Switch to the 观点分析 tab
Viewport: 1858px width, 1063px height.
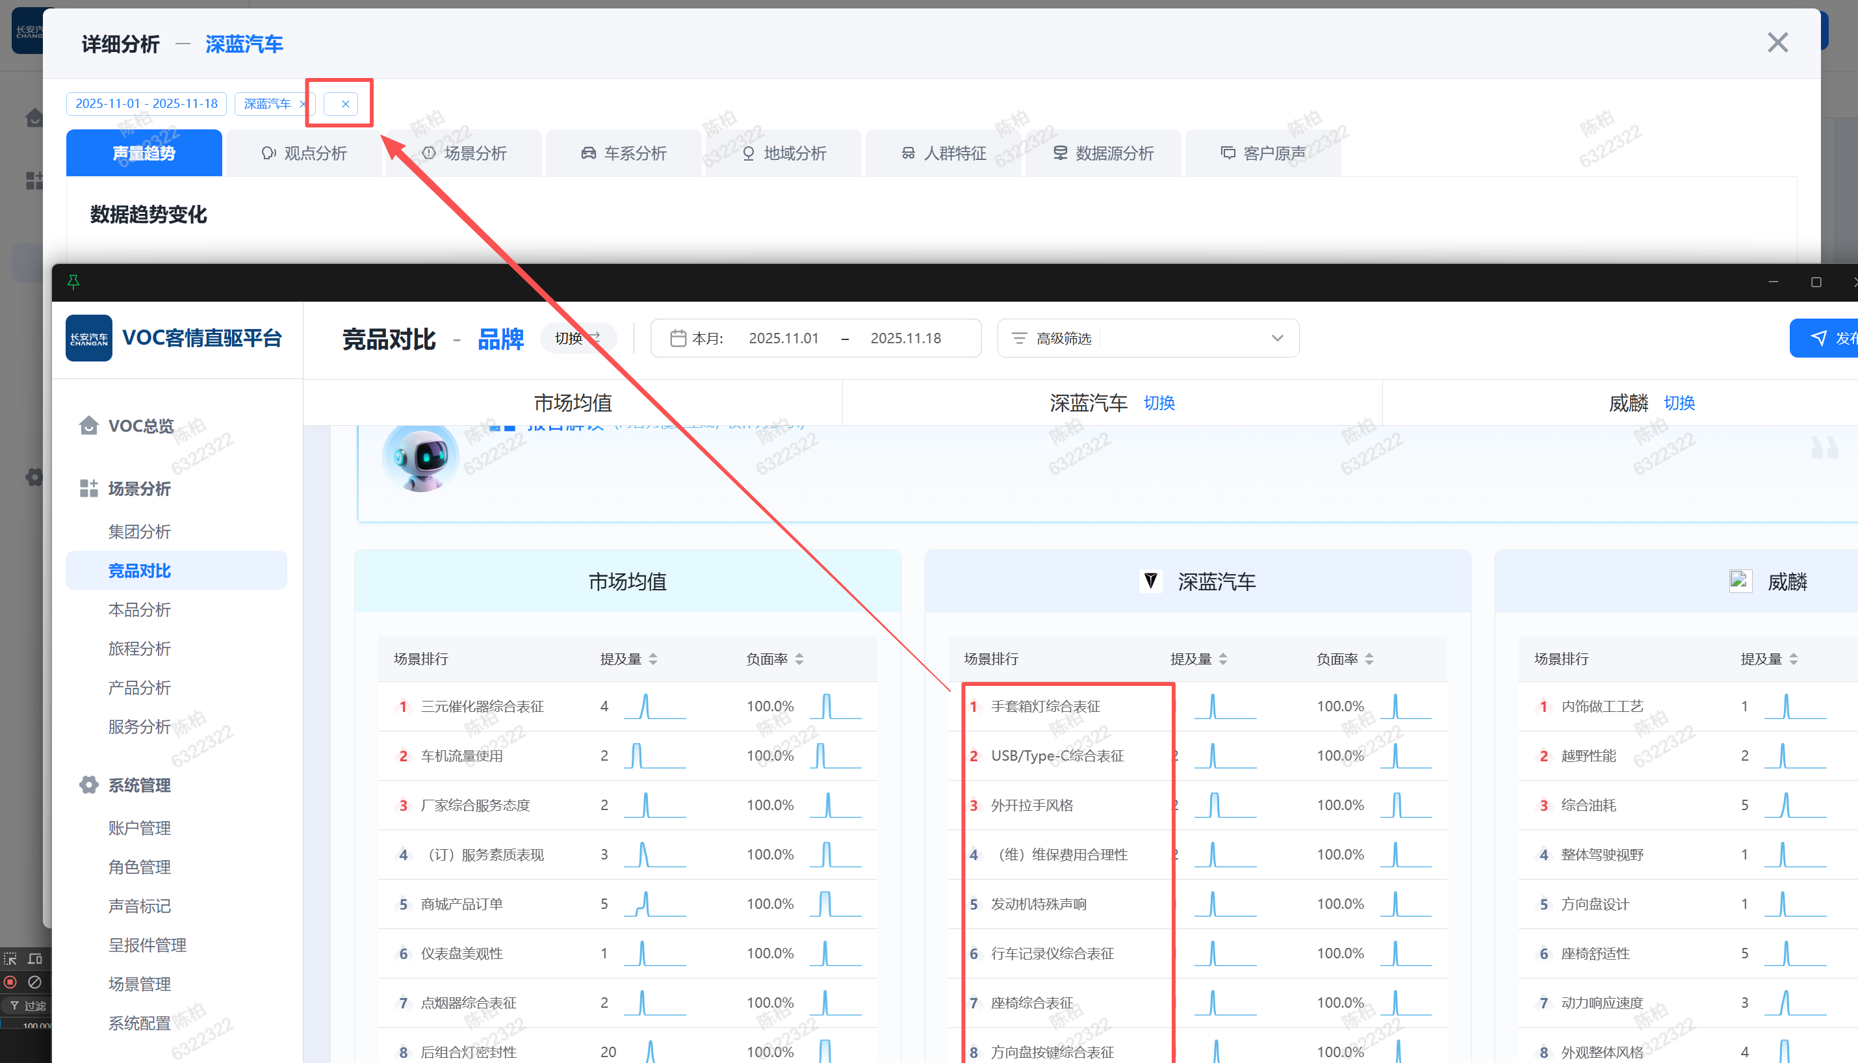coord(304,153)
